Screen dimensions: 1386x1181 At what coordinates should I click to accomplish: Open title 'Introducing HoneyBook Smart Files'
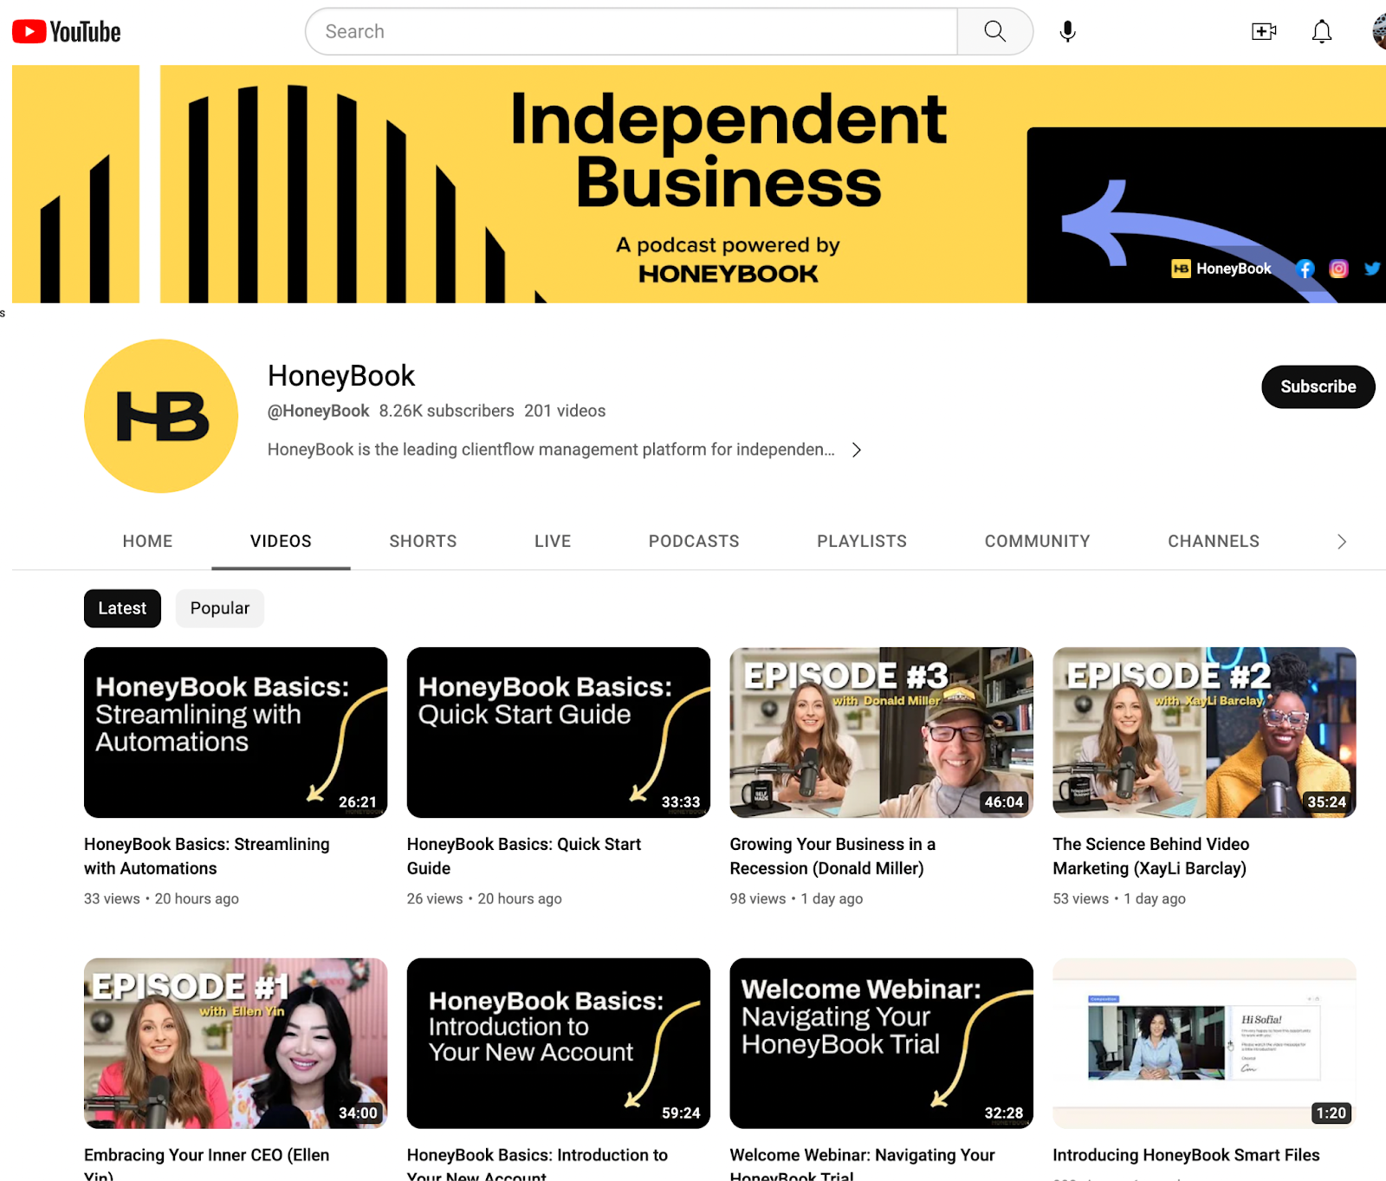[1186, 1155]
